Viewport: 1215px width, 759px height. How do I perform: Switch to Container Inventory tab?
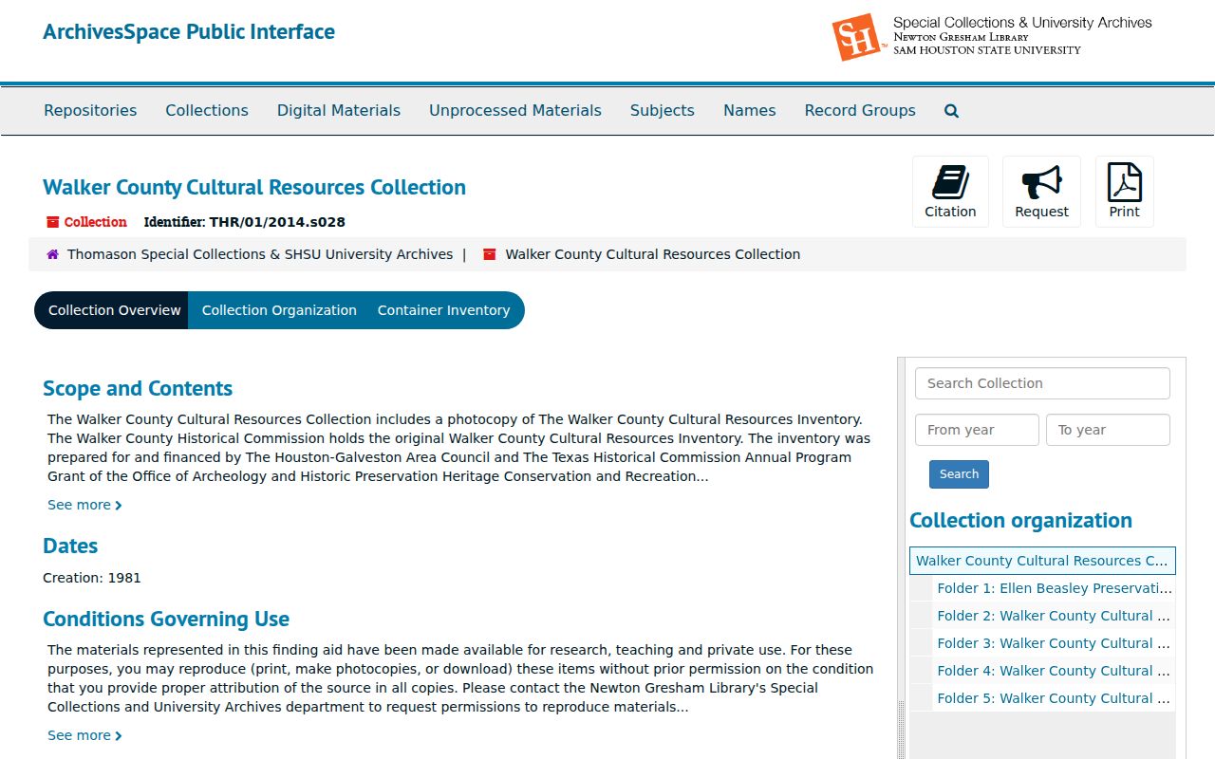(444, 310)
